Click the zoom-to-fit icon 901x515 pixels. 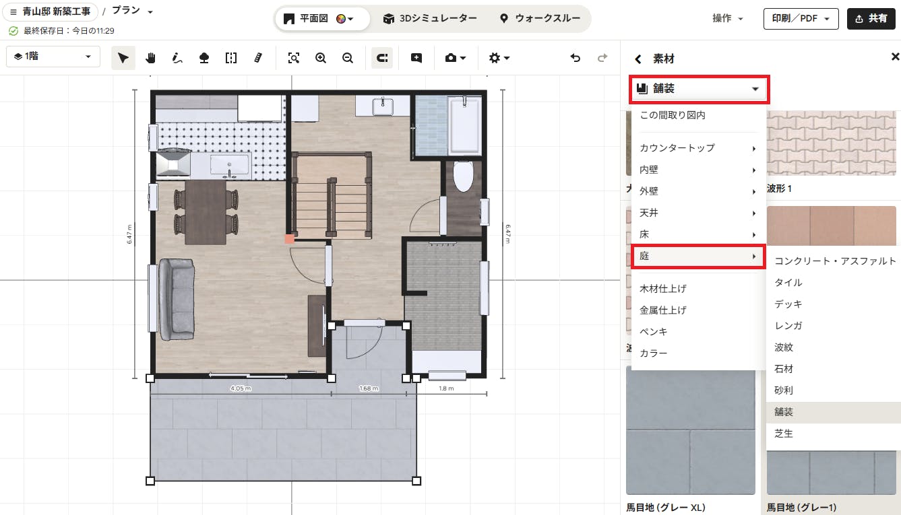293,58
